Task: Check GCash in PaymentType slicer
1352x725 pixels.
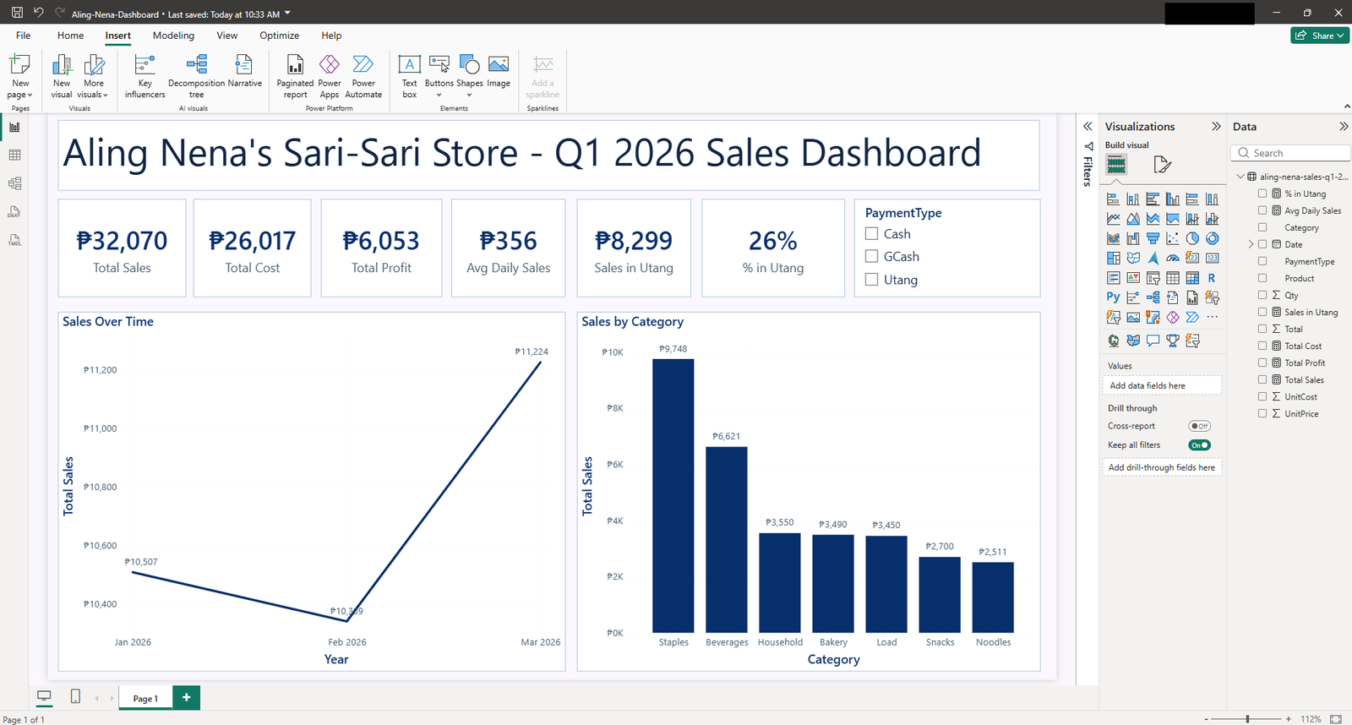Action: point(872,257)
